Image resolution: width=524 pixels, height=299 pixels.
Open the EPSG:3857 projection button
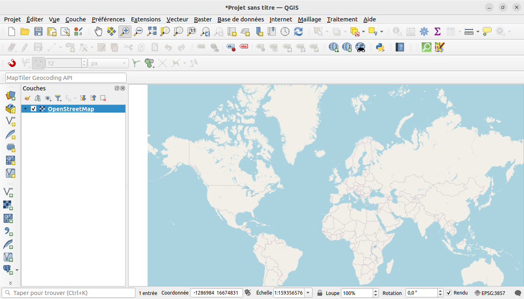490,293
